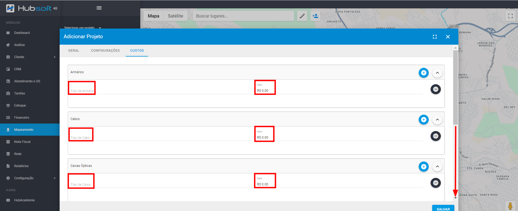Expand the Adicionar Projeto dialog to fullscreen
The image size is (518, 211).
point(435,37)
